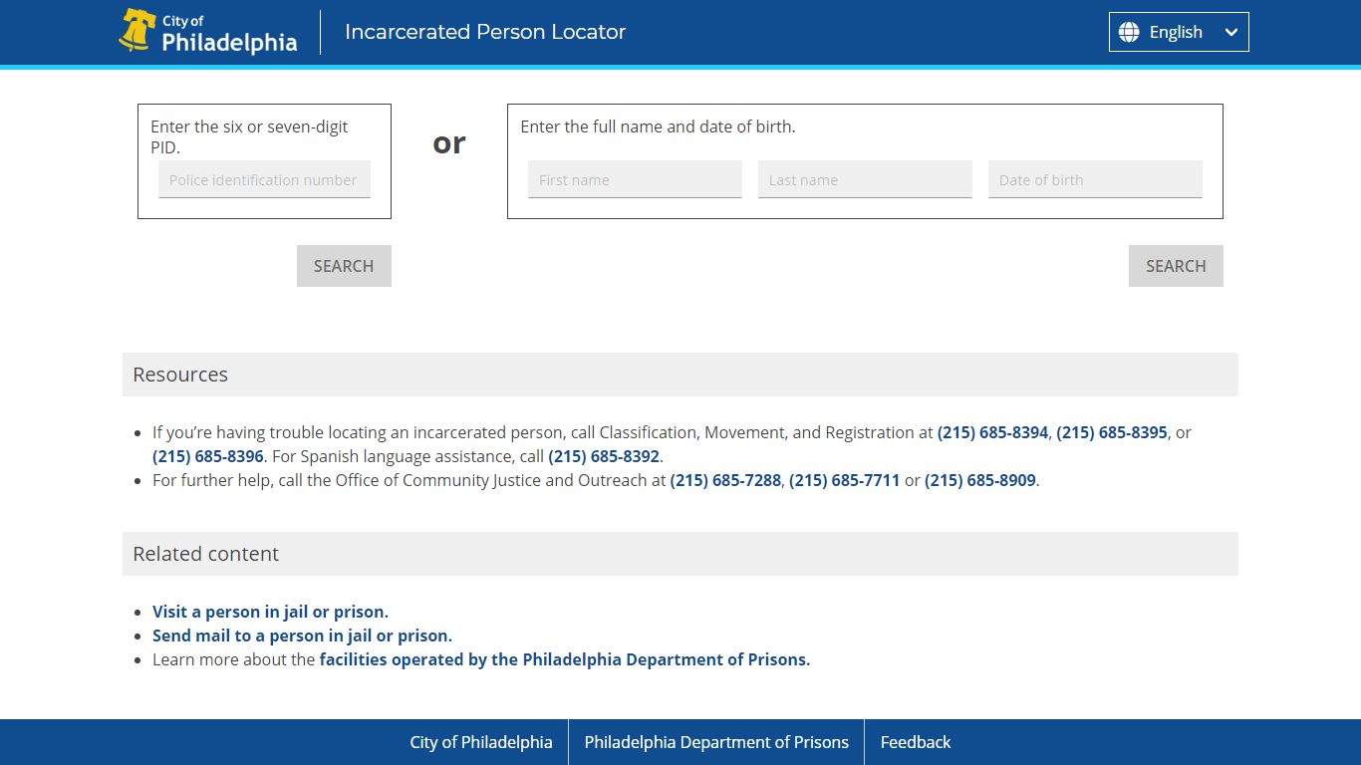This screenshot has width=1361, height=765.
Task: Open 'Send mail to a person' link
Action: pos(302,636)
